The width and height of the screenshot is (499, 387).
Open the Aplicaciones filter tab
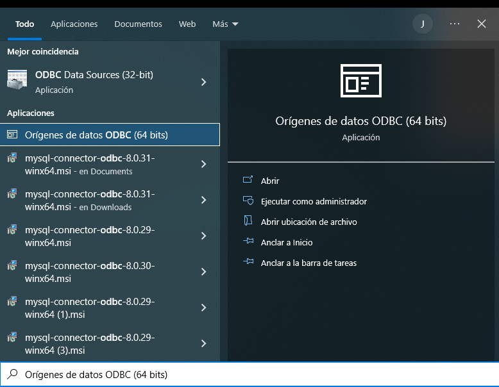74,24
